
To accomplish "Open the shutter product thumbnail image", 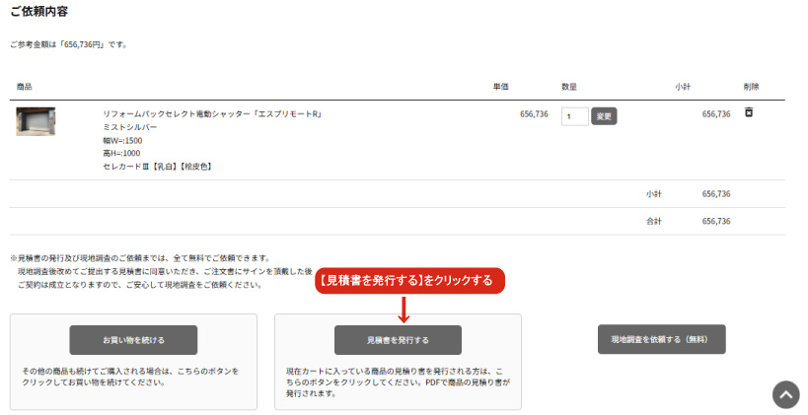I will click(36, 120).
